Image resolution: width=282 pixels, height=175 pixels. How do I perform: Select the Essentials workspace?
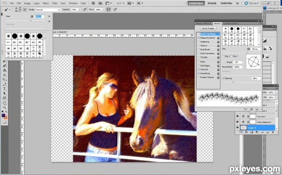point(196,3)
